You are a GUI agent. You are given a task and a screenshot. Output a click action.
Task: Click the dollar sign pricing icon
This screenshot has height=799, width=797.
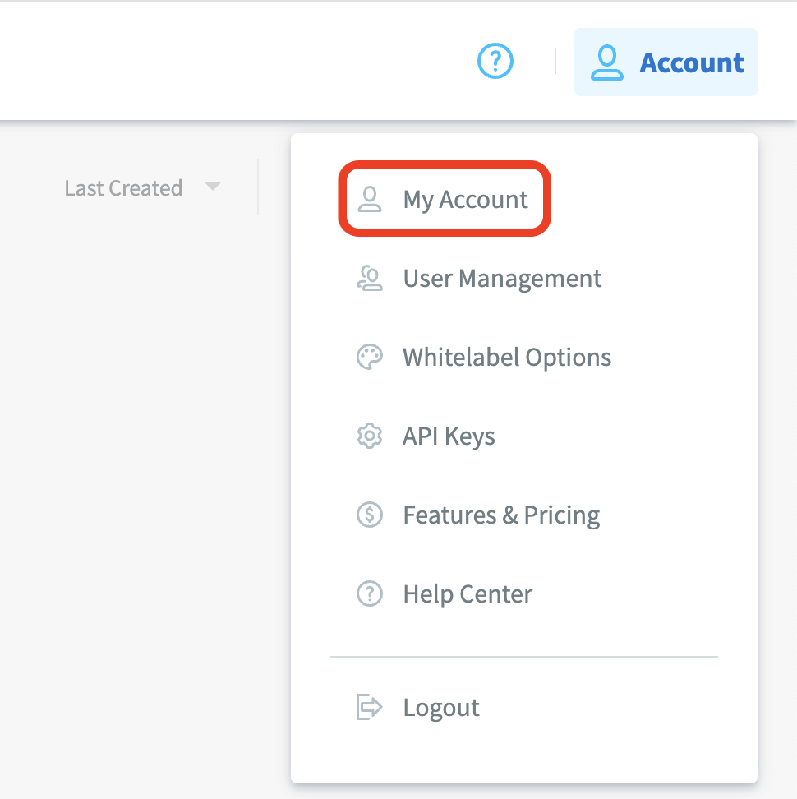click(x=370, y=515)
